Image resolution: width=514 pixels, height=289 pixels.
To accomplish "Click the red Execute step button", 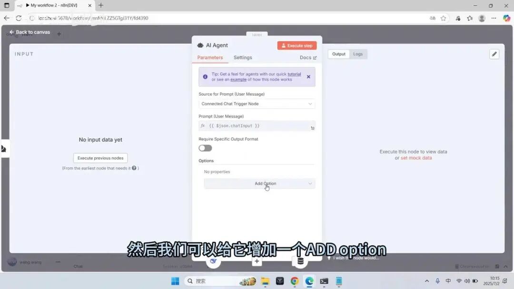I will (x=297, y=46).
